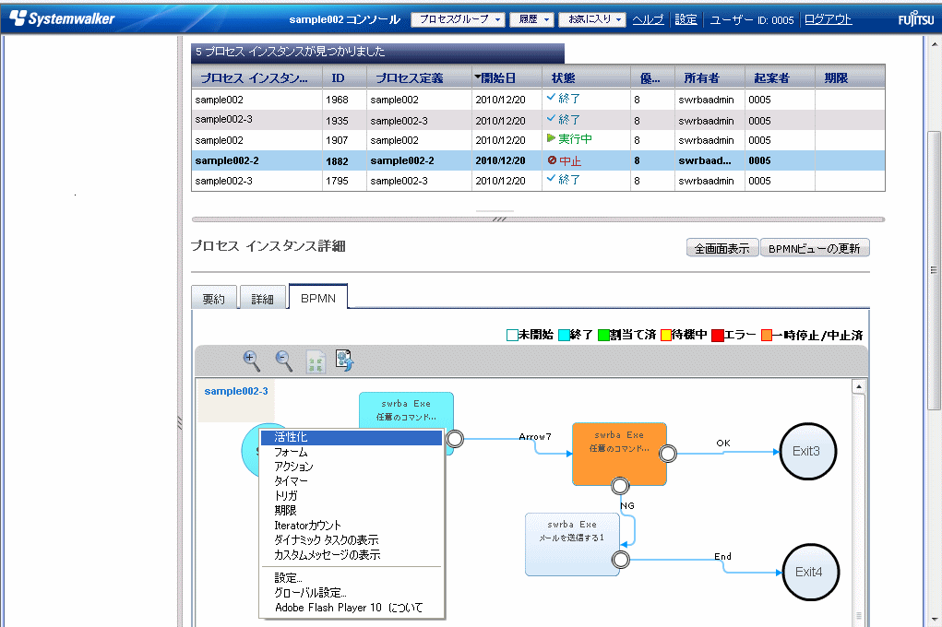Open the ヘルプ link
Viewport: 942px width, 627px height.
click(649, 19)
